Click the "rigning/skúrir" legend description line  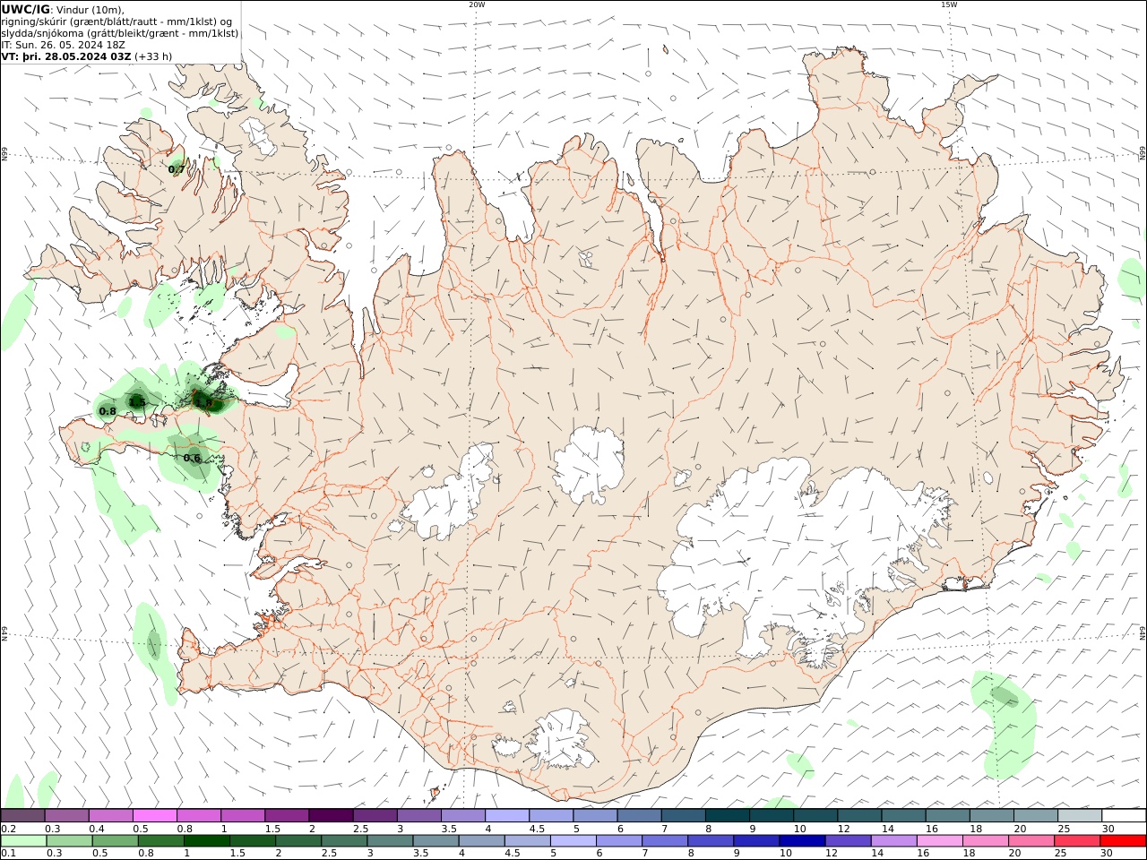116,21
